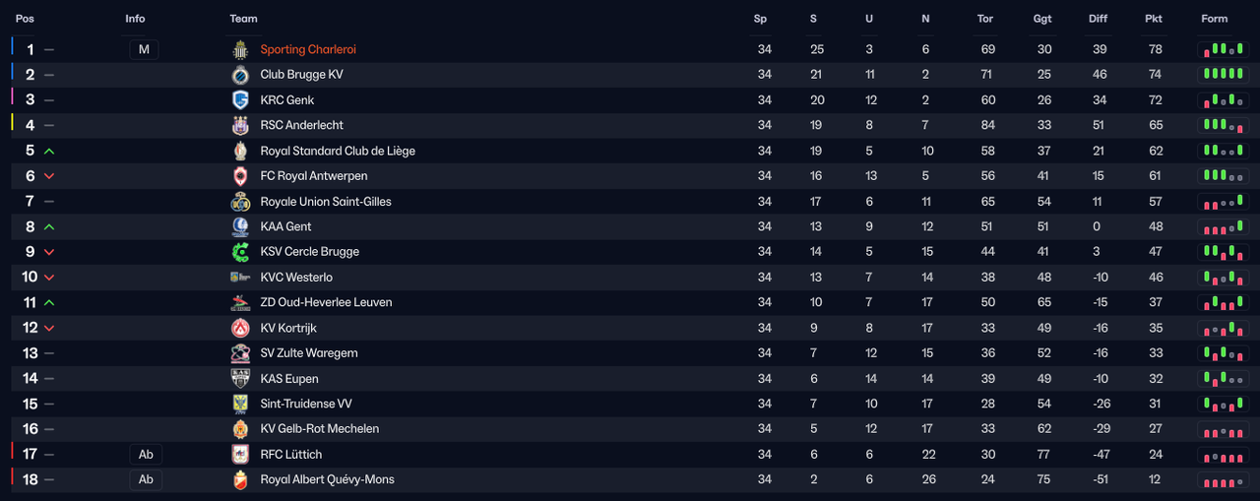Open the KAA Gent team page
This screenshot has height=501, width=1260.
pyautogui.click(x=285, y=226)
